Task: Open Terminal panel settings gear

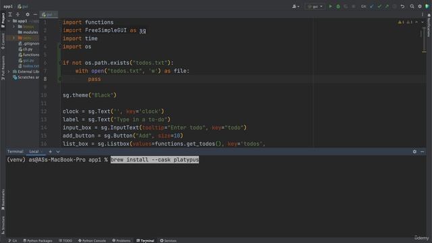Action: [414, 151]
